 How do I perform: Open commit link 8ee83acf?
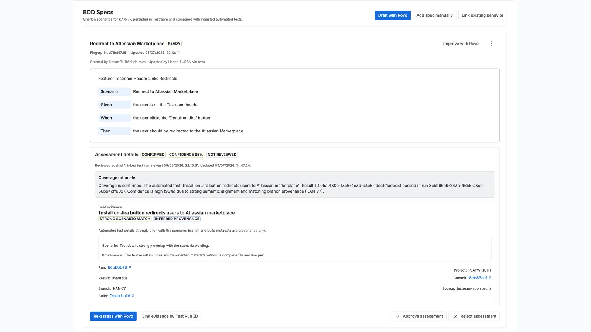pyautogui.click(x=480, y=278)
